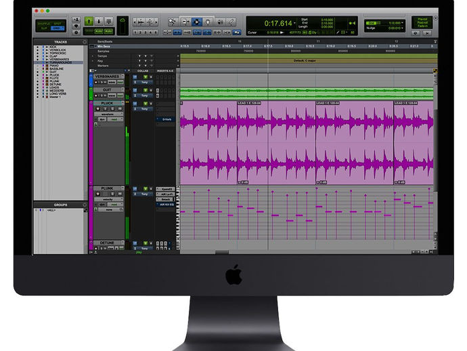This screenshot has width=467, height=351.
Task: Click the cloud project status icon
Action: click(123, 20)
